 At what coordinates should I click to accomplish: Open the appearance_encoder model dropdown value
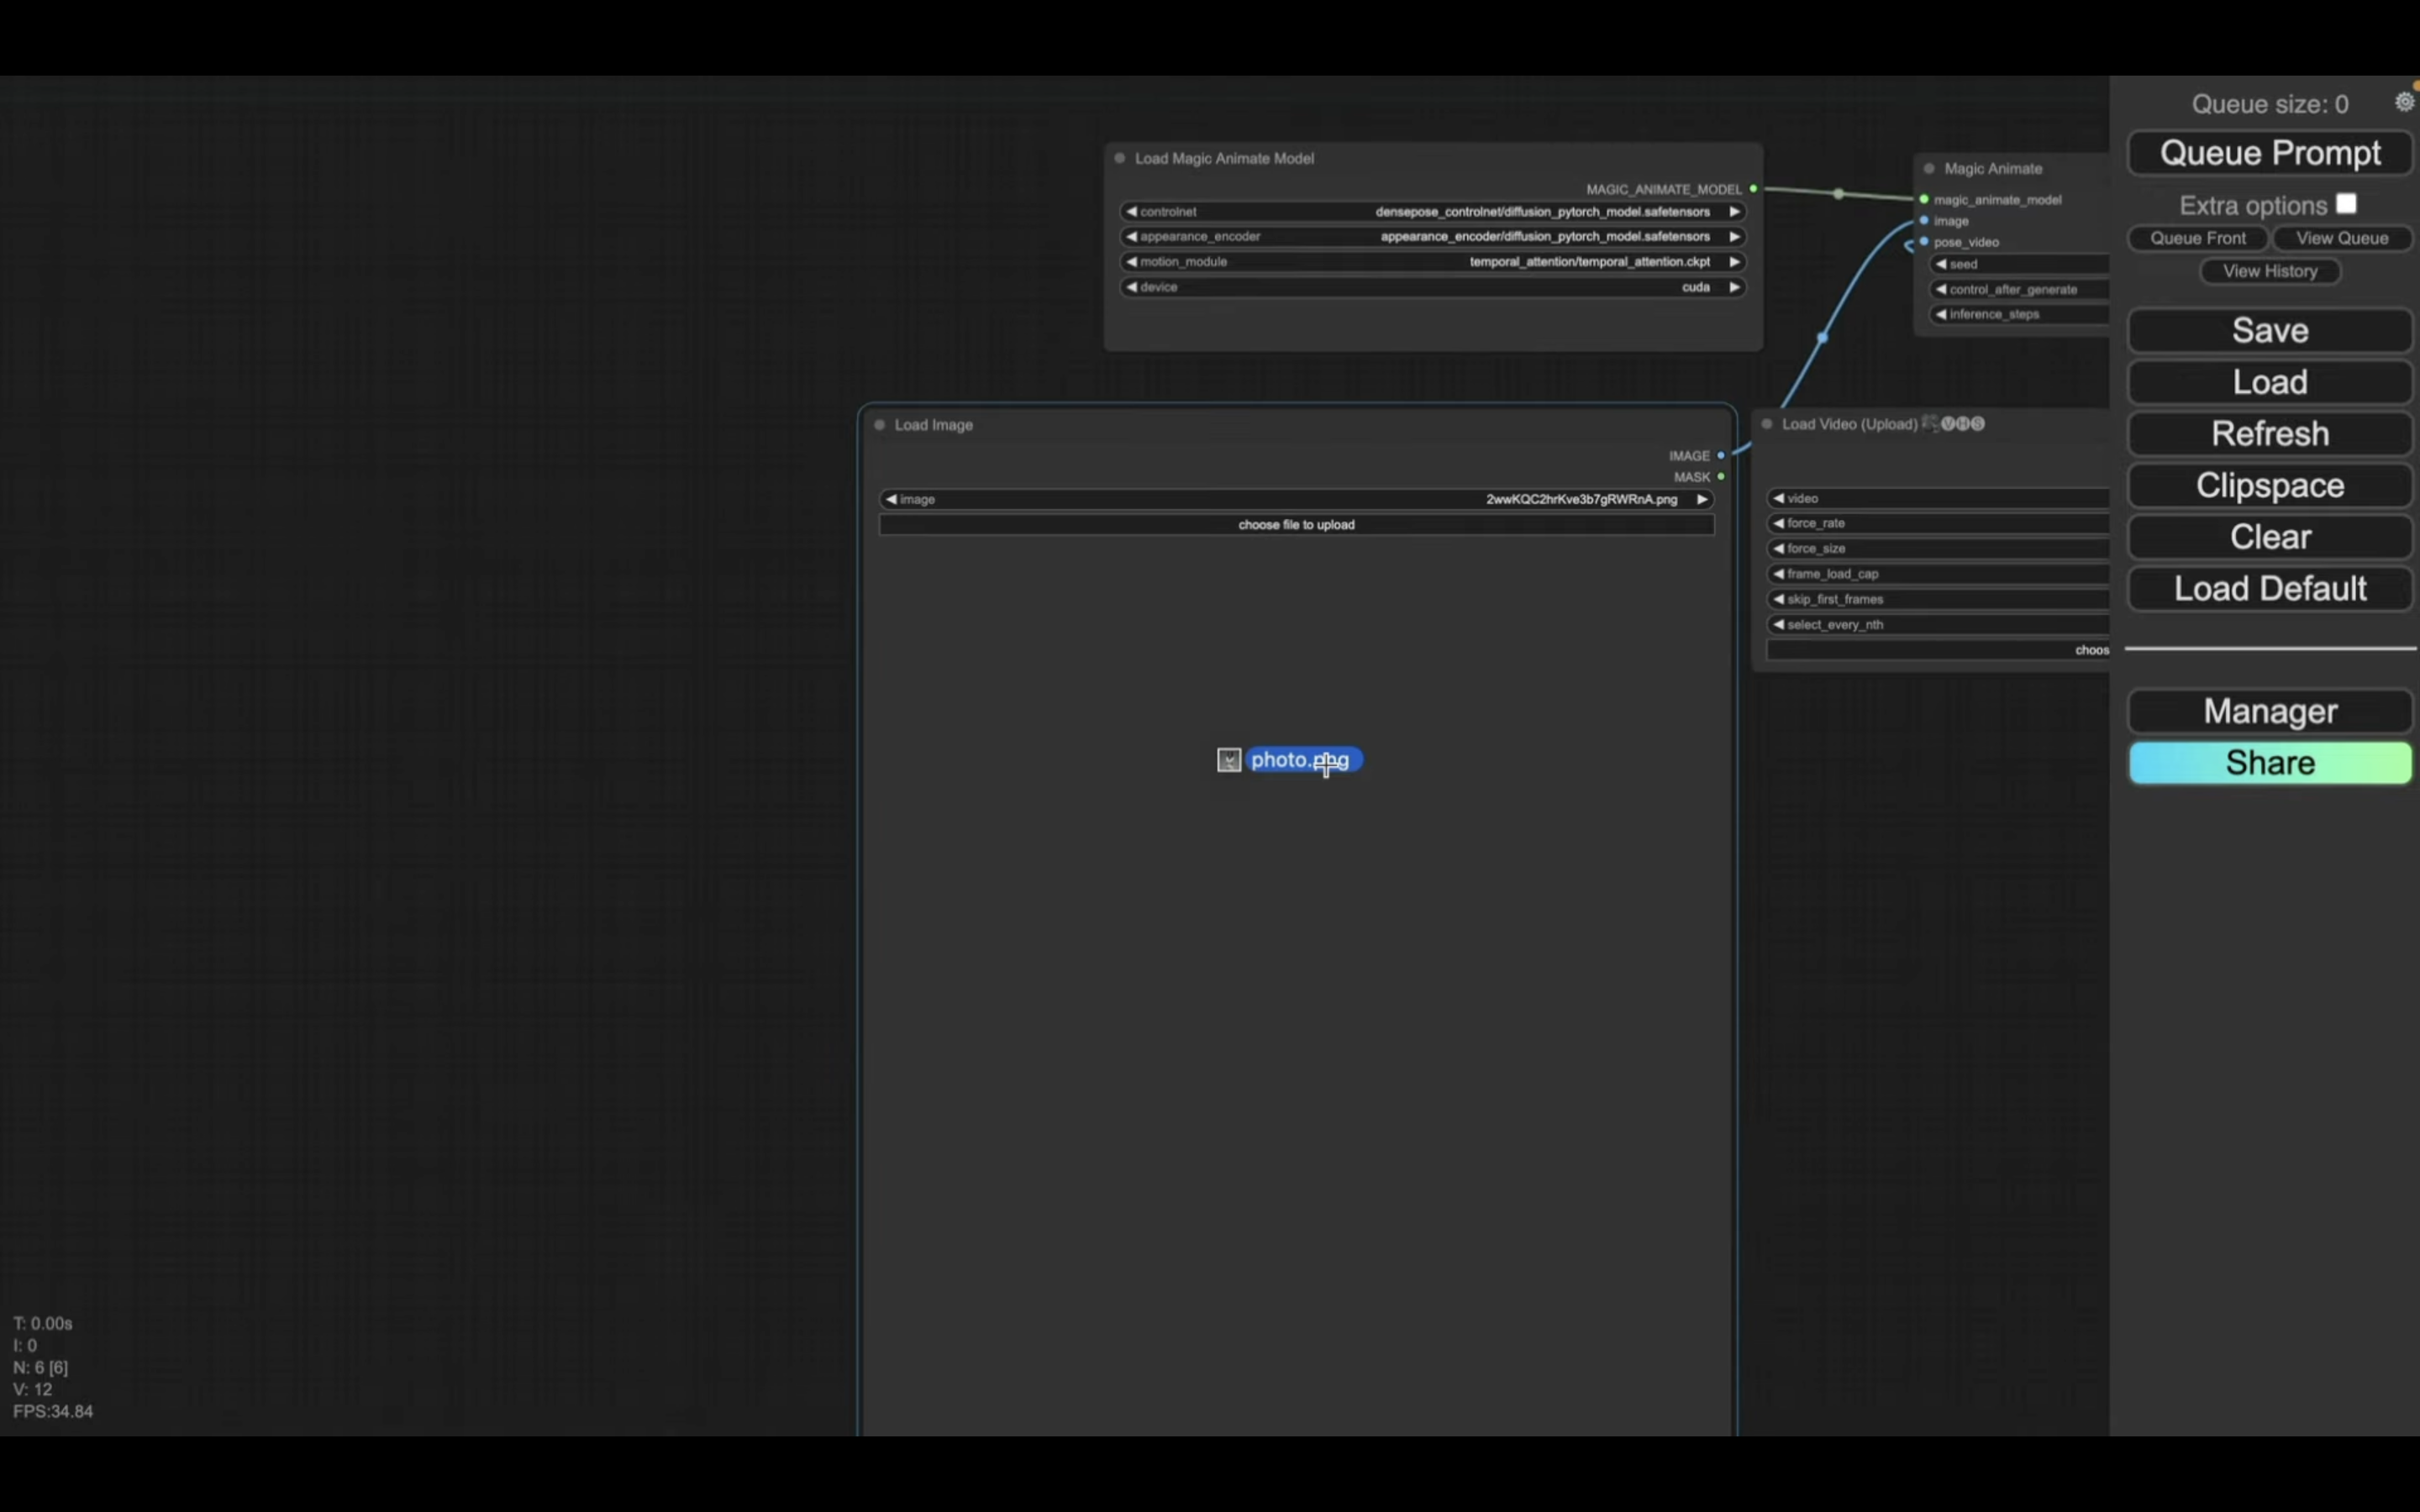pos(1545,236)
